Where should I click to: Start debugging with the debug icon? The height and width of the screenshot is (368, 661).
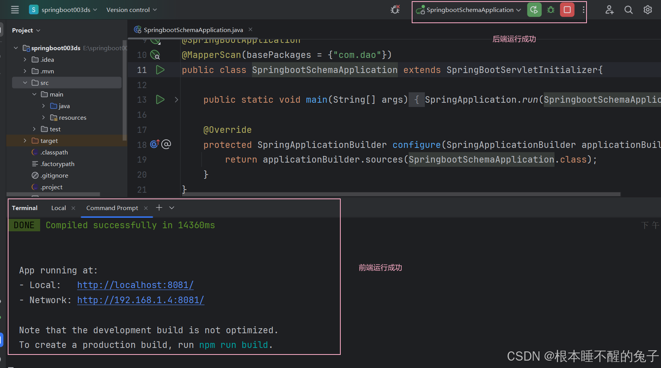coord(551,10)
